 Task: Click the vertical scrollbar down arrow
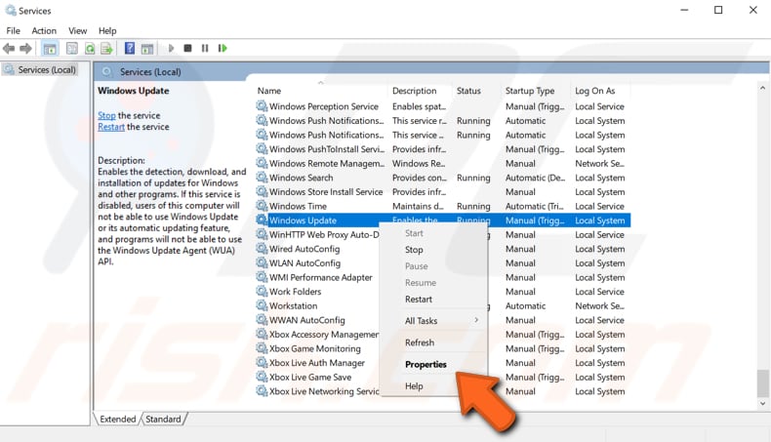tap(762, 404)
